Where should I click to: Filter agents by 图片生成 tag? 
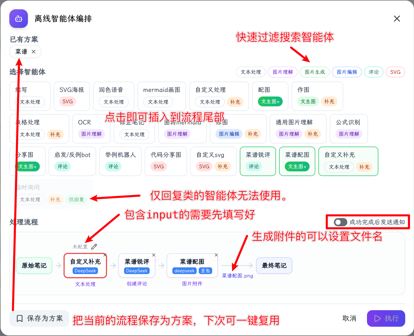(x=315, y=72)
